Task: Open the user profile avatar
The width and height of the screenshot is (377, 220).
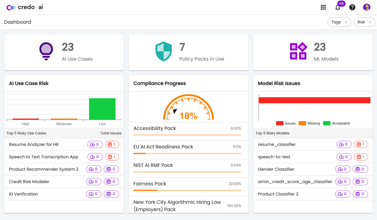Action: pos(367,7)
